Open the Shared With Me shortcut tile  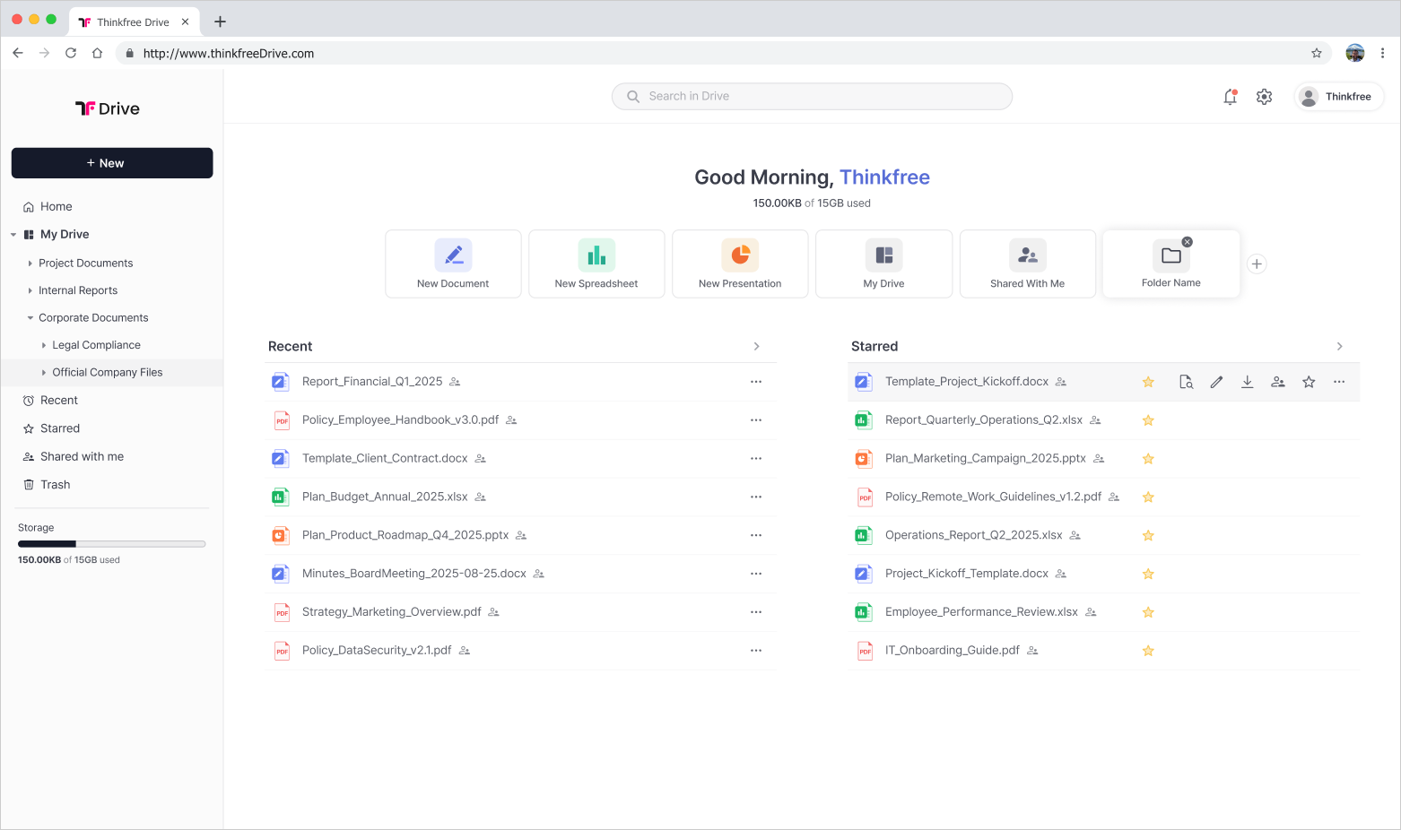1027,264
